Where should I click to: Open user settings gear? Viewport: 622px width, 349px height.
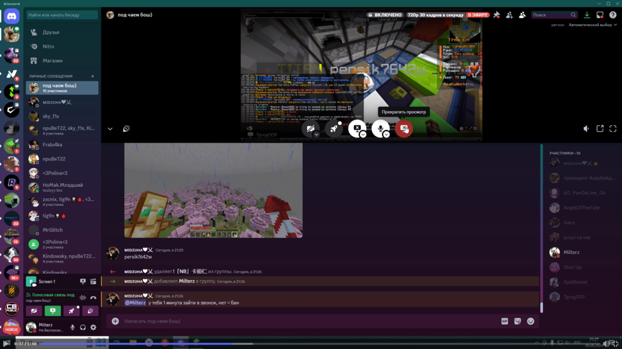pos(93,328)
